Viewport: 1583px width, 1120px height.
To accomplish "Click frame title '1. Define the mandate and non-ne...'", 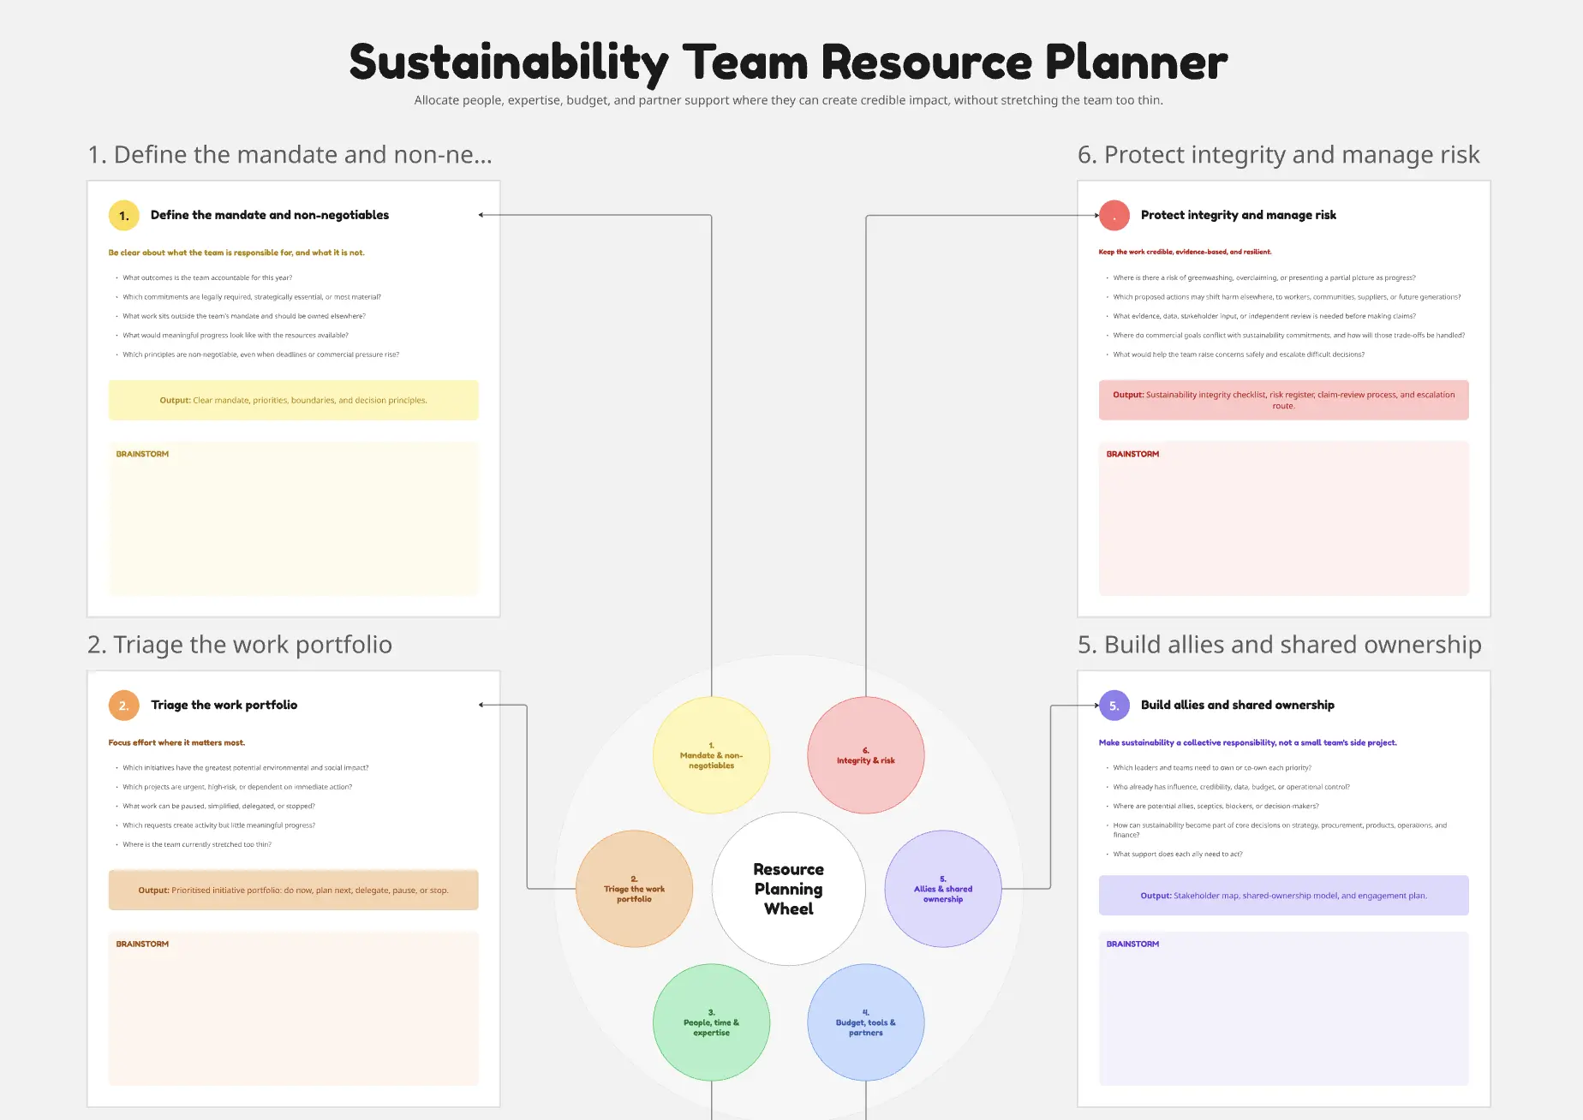I will coord(290,154).
